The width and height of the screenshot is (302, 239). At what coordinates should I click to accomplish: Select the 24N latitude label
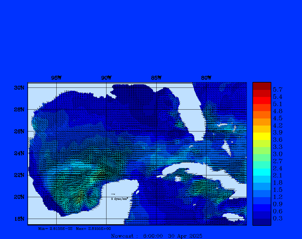click(x=19, y=153)
